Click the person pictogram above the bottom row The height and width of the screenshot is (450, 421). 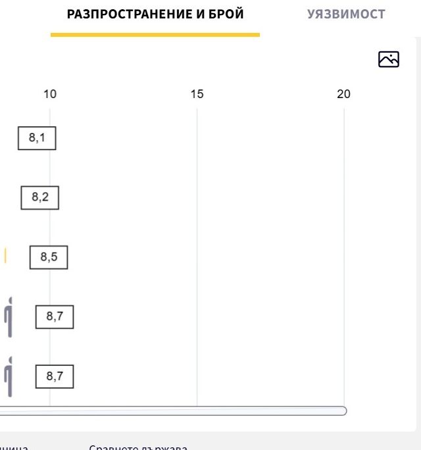click(x=9, y=317)
